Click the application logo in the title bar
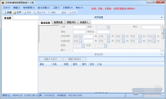The image size is (166, 99). click(x=3, y=3)
